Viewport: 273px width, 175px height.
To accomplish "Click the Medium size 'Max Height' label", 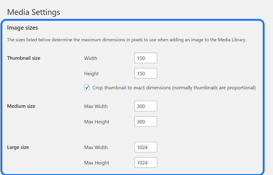I will point(97,122).
